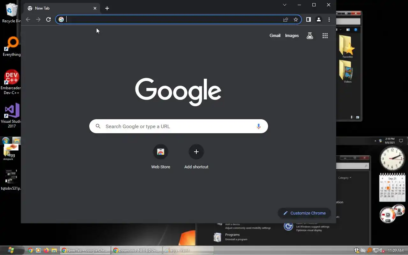The width and height of the screenshot is (408, 255).
Task: Click the Windows Security shield tray icon
Action: pyautogui.click(x=357, y=251)
